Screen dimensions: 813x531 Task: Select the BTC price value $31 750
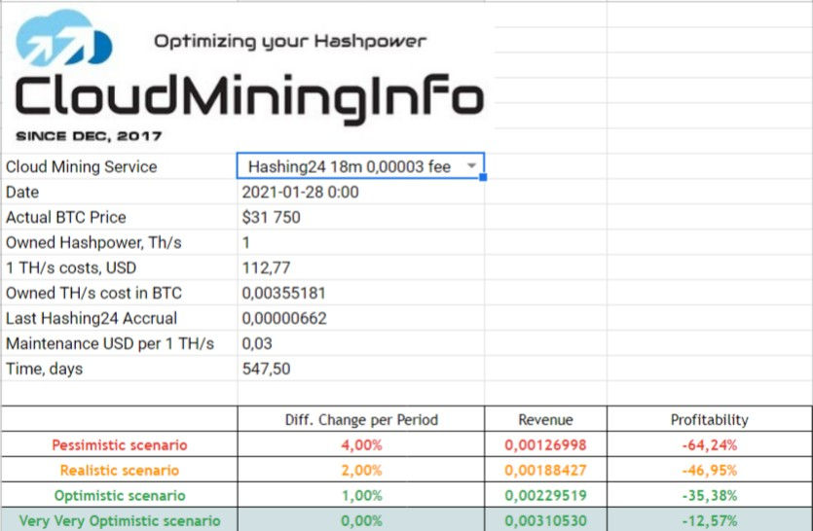tap(272, 217)
